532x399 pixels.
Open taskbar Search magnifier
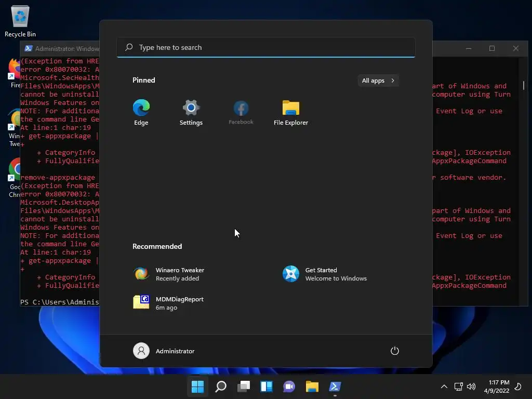[x=221, y=387]
